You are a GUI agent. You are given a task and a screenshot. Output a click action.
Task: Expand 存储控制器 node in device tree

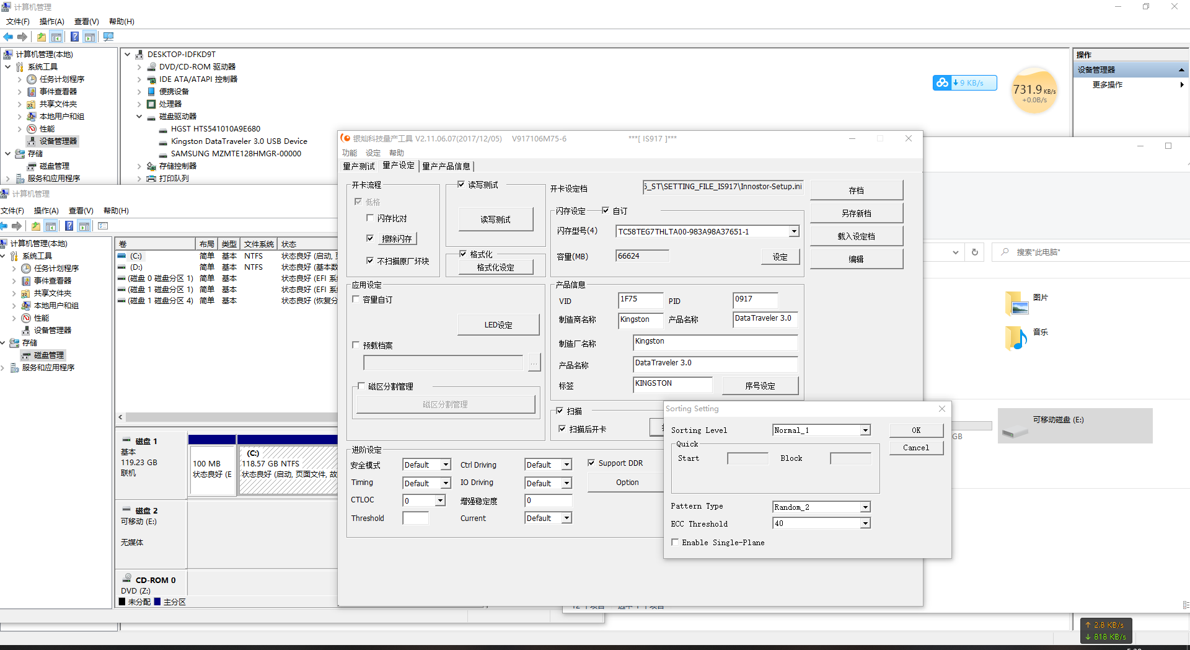[139, 166]
